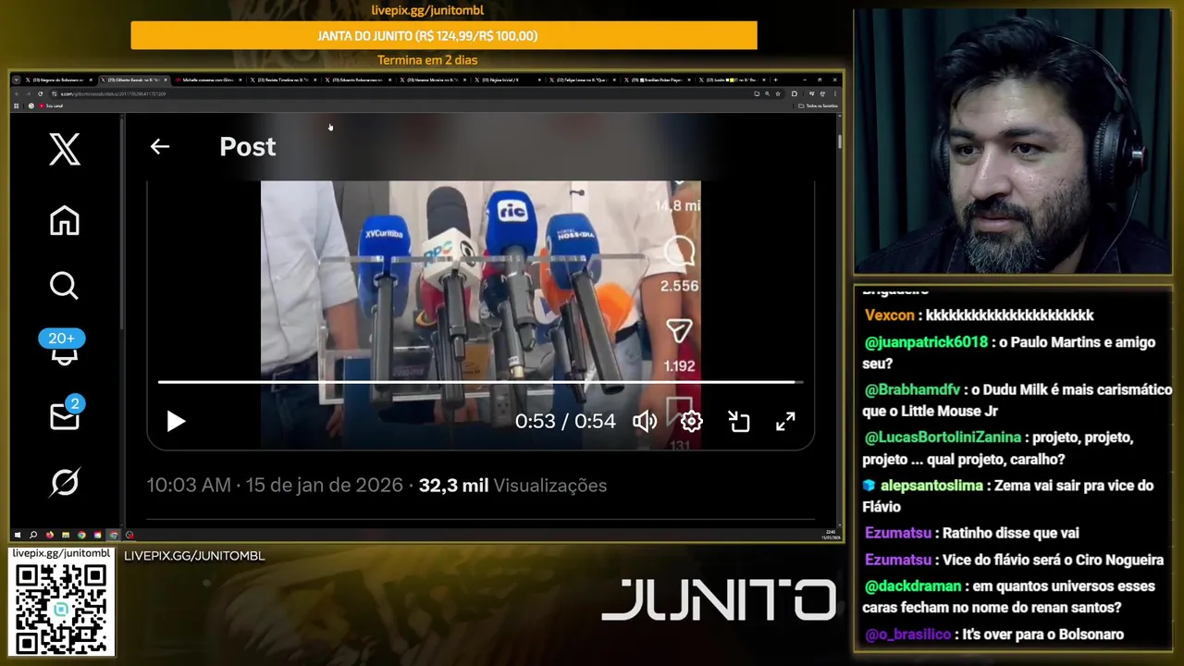The width and height of the screenshot is (1184, 666).
Task: Open Firefox from the taskbar
Action: [x=49, y=535]
